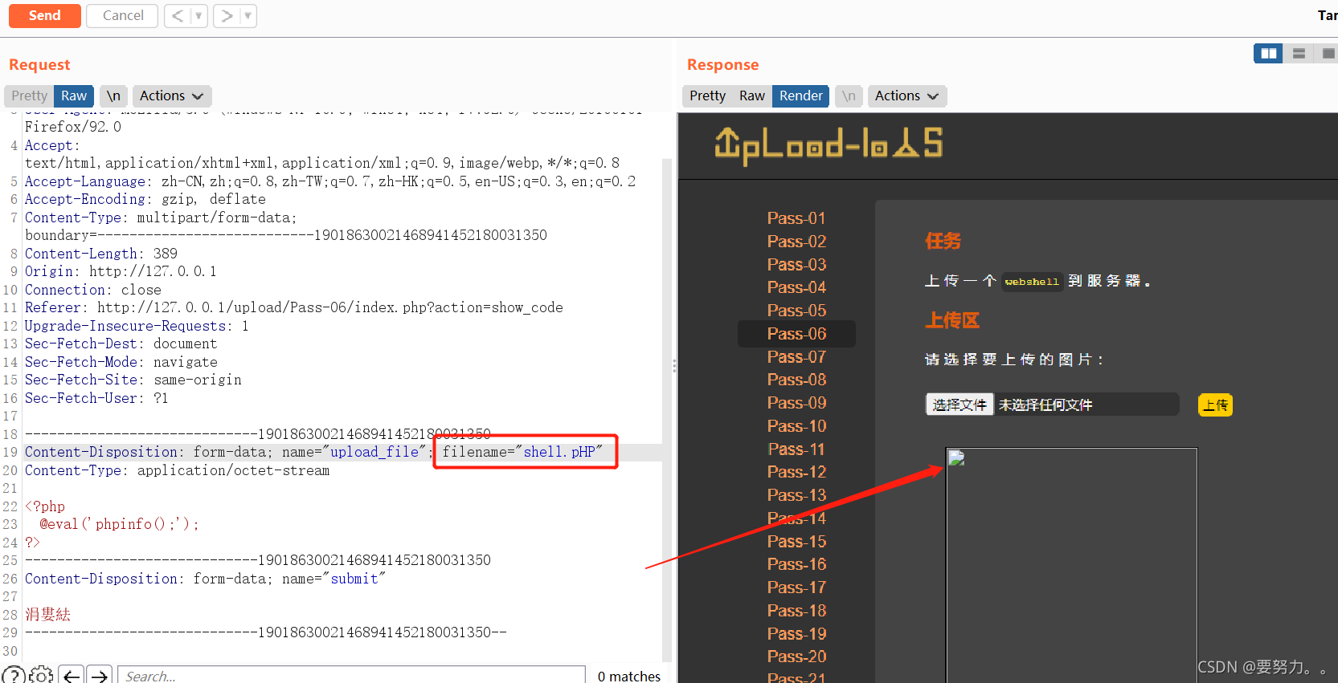
Task: Open Pass-20 in sidebar
Action: tap(796, 657)
